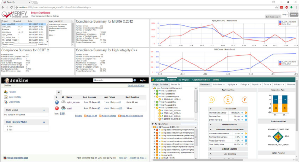Screen dimensions: 299x162
Task: Click the SQuORE horizontal scrollbar
Action: tap(198, 160)
